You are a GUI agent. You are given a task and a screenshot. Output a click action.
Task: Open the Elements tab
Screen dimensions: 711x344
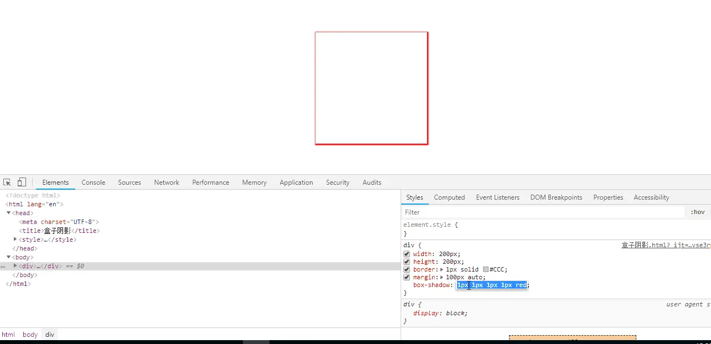point(55,183)
